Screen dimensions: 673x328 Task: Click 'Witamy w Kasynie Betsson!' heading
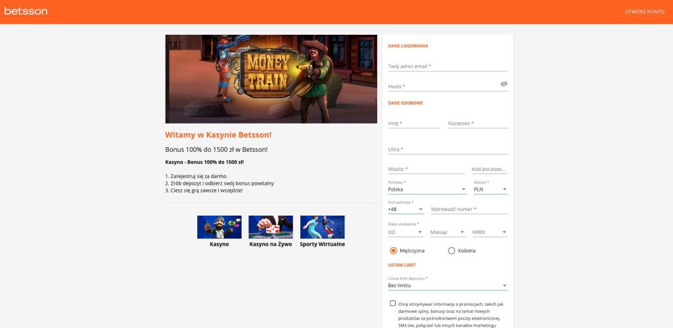coord(218,135)
